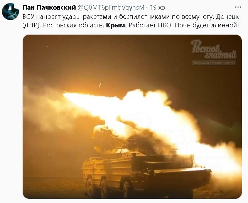
Task: Click the word Донецк in the tweet
Action: click(x=227, y=17)
